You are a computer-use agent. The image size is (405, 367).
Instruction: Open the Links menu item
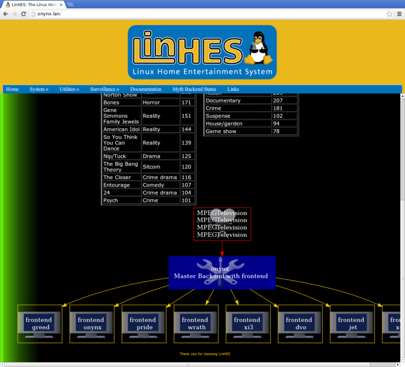(233, 89)
